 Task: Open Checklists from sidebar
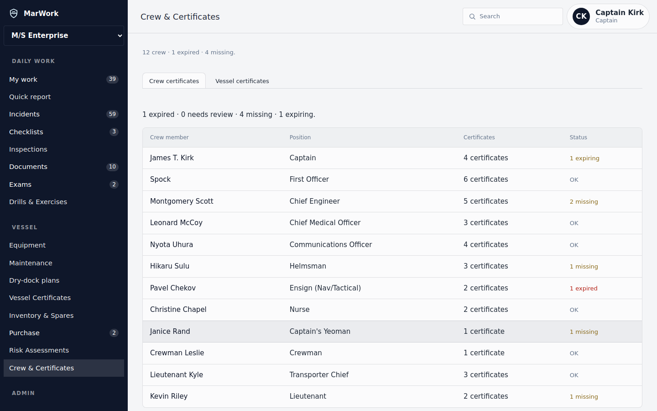(64, 132)
